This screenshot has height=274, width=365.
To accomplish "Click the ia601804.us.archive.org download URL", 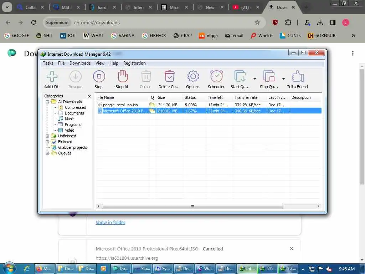I will [x=127, y=258].
